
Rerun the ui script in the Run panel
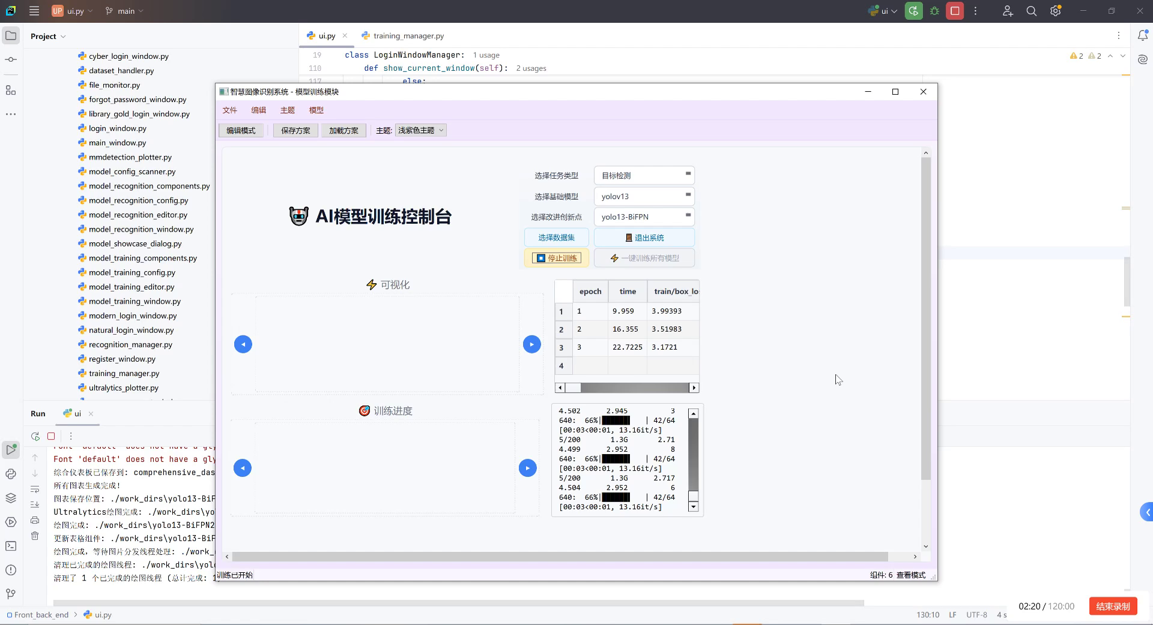tap(35, 436)
